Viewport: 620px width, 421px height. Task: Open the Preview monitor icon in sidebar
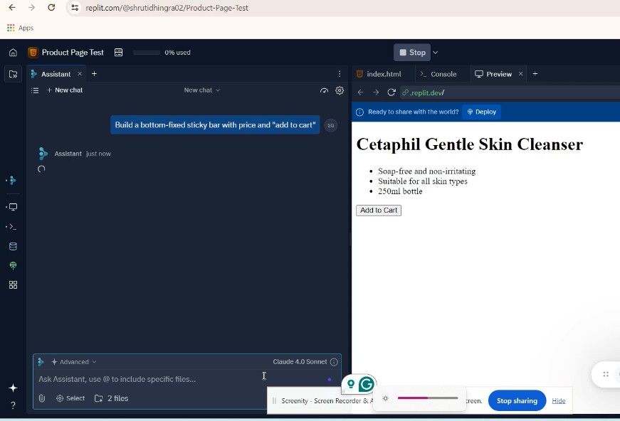pyautogui.click(x=13, y=207)
